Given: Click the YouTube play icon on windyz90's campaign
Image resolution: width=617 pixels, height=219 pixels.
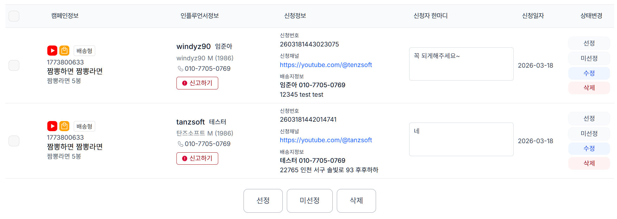Looking at the screenshot, I should click(52, 50).
